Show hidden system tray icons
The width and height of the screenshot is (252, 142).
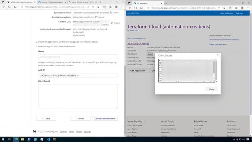pyautogui.click(x=234, y=139)
